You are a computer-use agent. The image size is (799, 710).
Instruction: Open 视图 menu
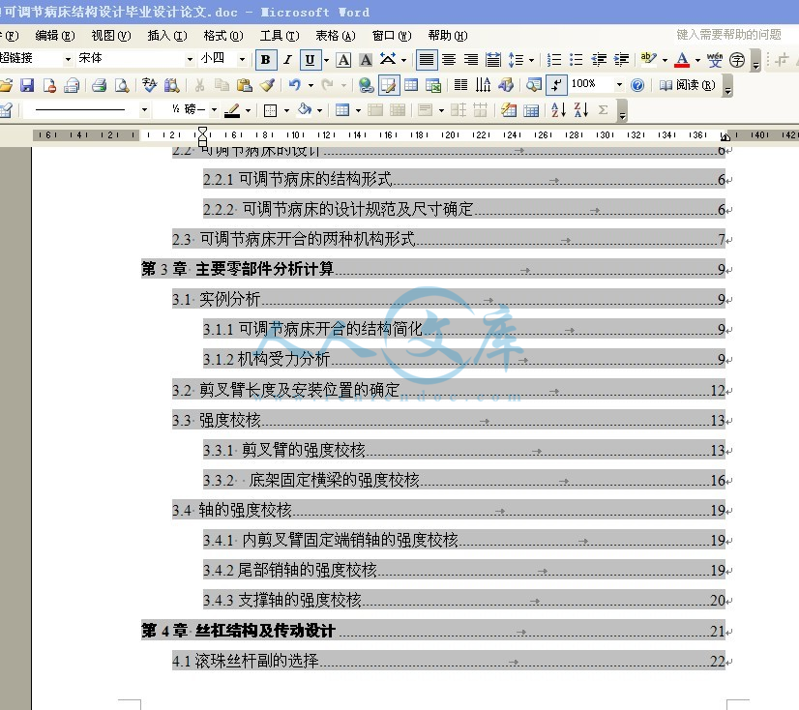pyautogui.click(x=111, y=35)
